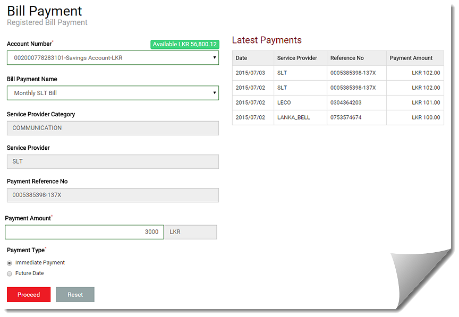Click the LKR currency field
The width and height of the screenshot is (459, 317).
[x=191, y=232]
